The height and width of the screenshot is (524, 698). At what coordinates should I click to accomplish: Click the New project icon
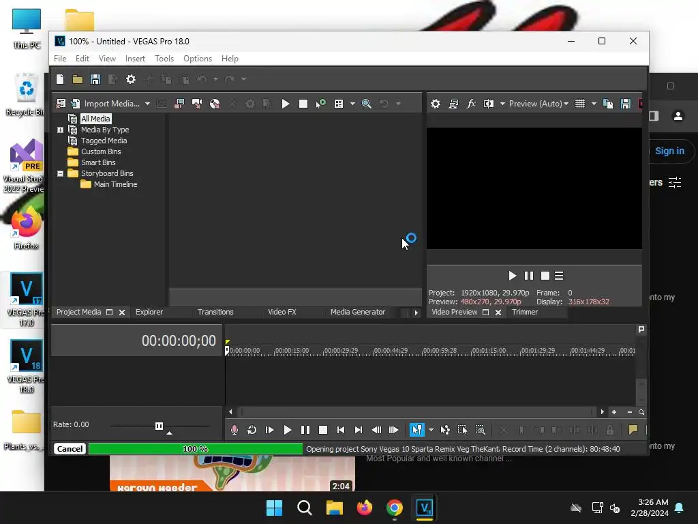click(60, 79)
